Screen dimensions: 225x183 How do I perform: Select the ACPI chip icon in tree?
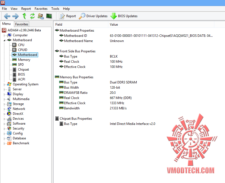pos(14,79)
